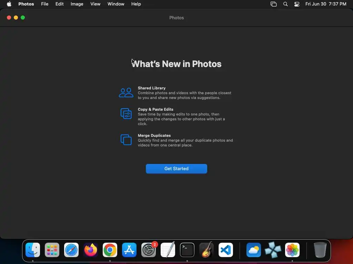Open System Settings from the Dock
Image resolution: width=353 pixels, height=264 pixels.
pyautogui.click(x=149, y=250)
